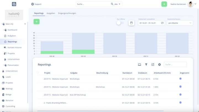Image resolution: width=199 pixels, height=112 pixels.
Task: Click the 6:15h working time cell
Action: [x=156, y=79]
